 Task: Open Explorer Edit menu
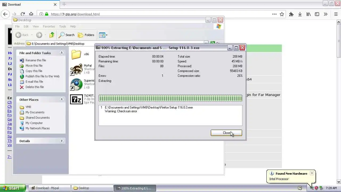pos(26,26)
